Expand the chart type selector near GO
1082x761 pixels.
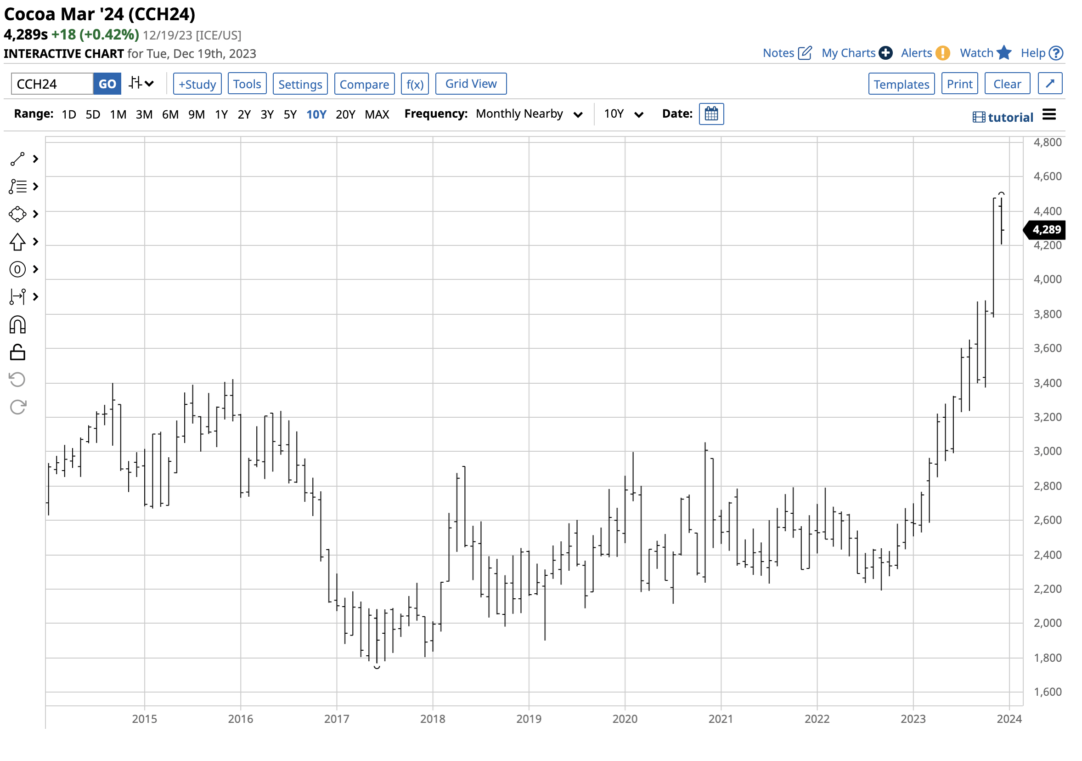(140, 84)
